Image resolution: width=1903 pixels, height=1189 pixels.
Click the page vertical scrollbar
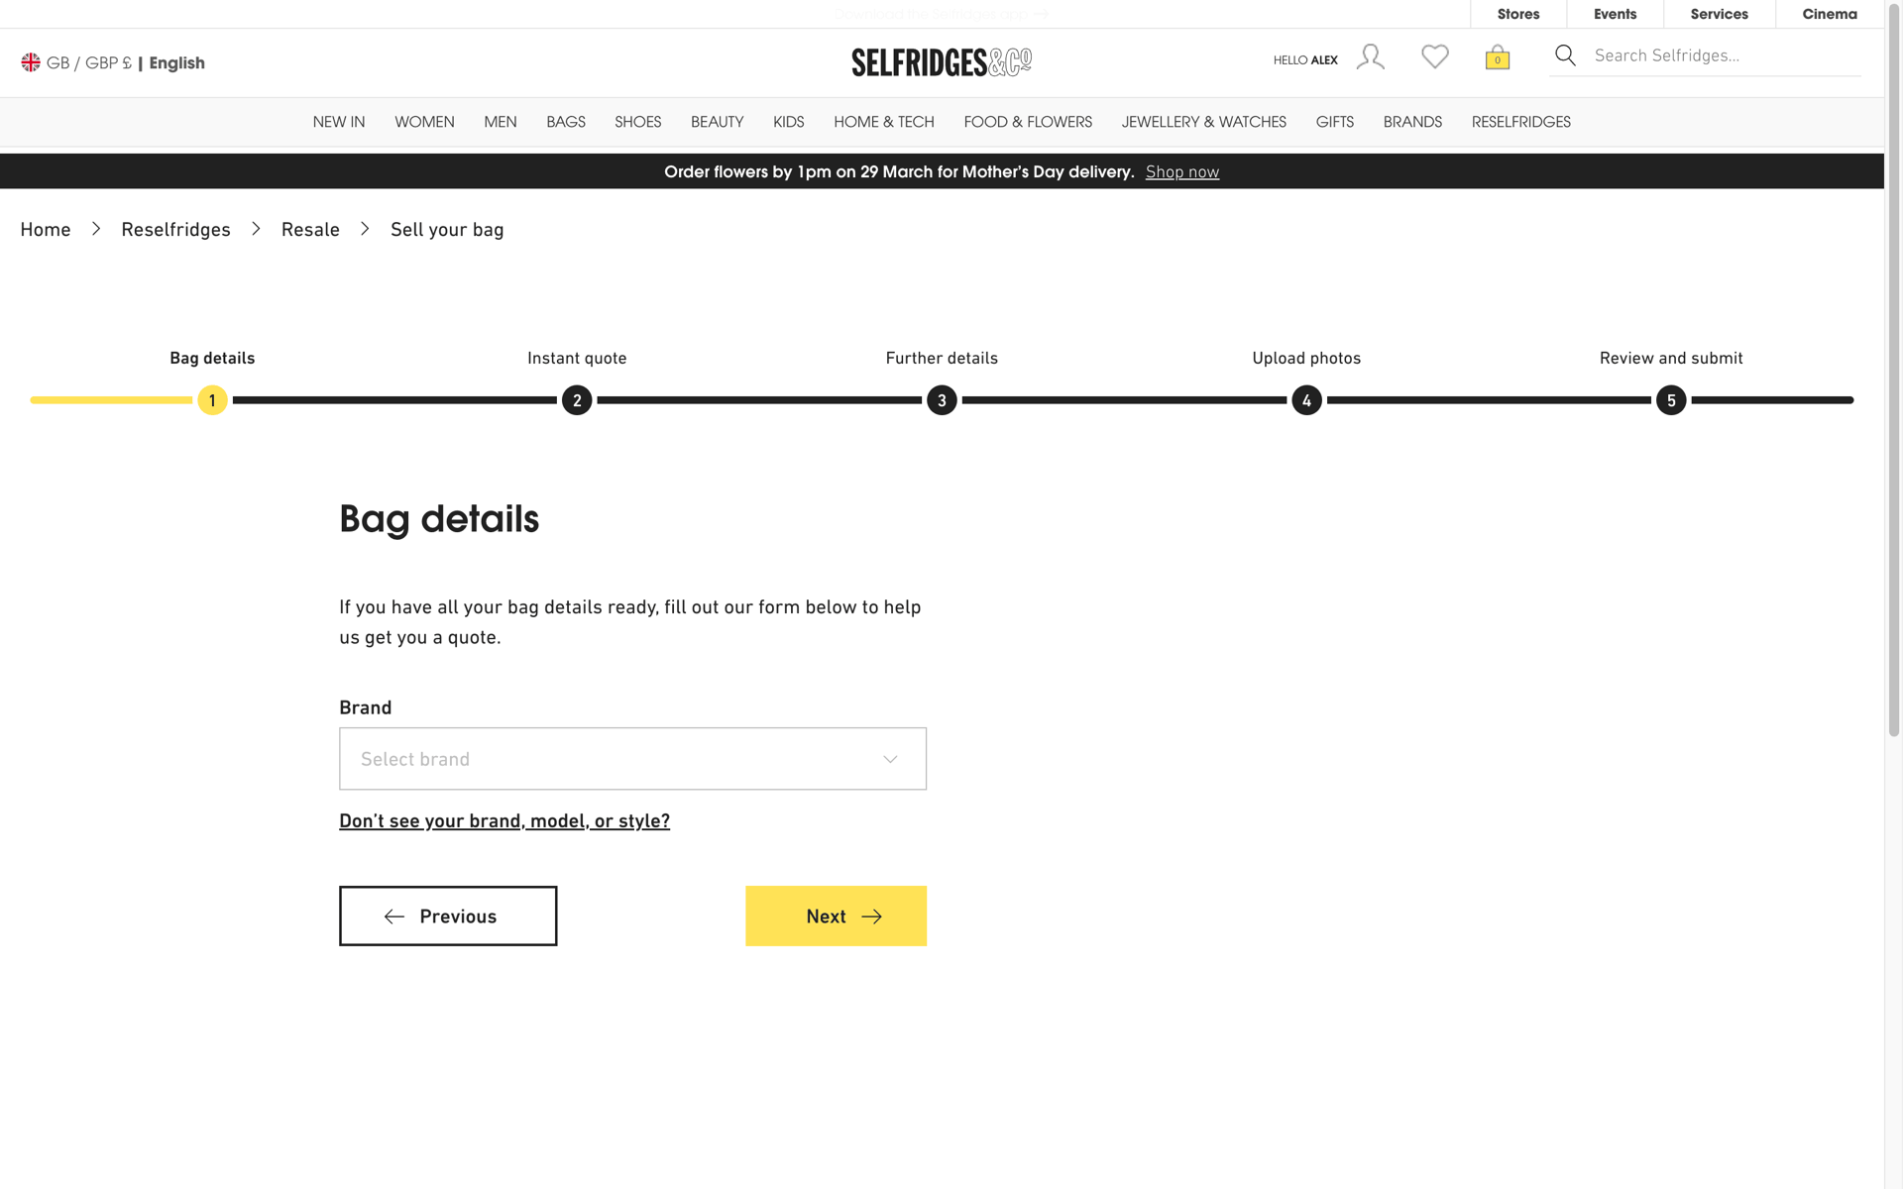point(1894,372)
